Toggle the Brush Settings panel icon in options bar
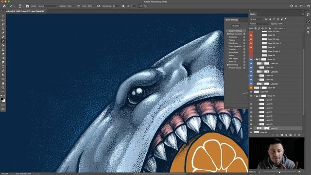The width and height of the screenshot is (311, 175). 28,6
